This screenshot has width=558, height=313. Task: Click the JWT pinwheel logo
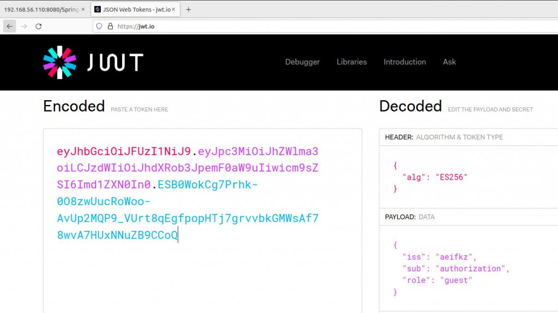point(60,62)
